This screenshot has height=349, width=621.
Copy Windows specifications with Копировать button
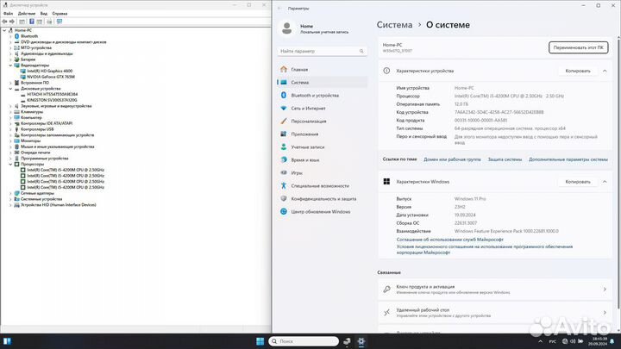pos(578,182)
